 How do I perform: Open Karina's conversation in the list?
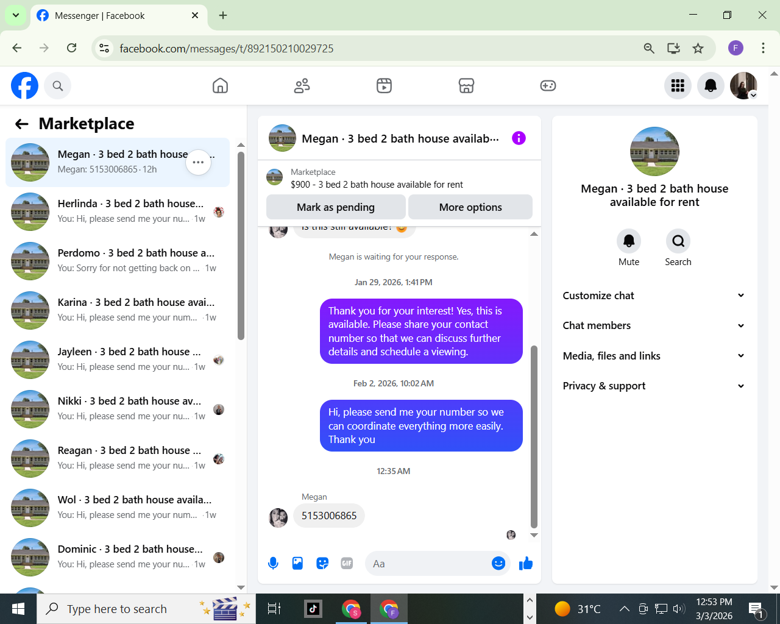click(118, 310)
